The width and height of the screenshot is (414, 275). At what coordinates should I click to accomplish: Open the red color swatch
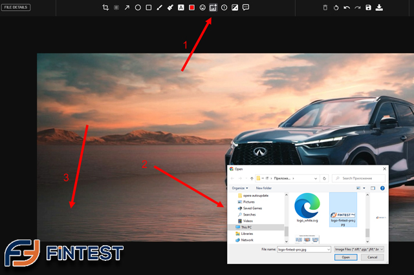point(191,8)
